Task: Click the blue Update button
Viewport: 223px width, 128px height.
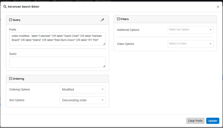Action: point(213,121)
